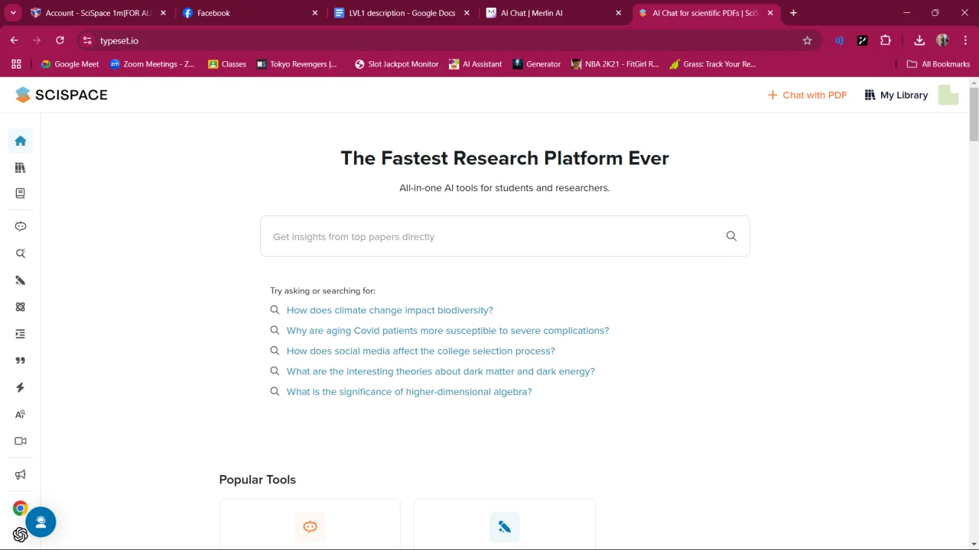The image size is (979, 550).
Task: Click Chat with PDF button
Action: tap(807, 95)
